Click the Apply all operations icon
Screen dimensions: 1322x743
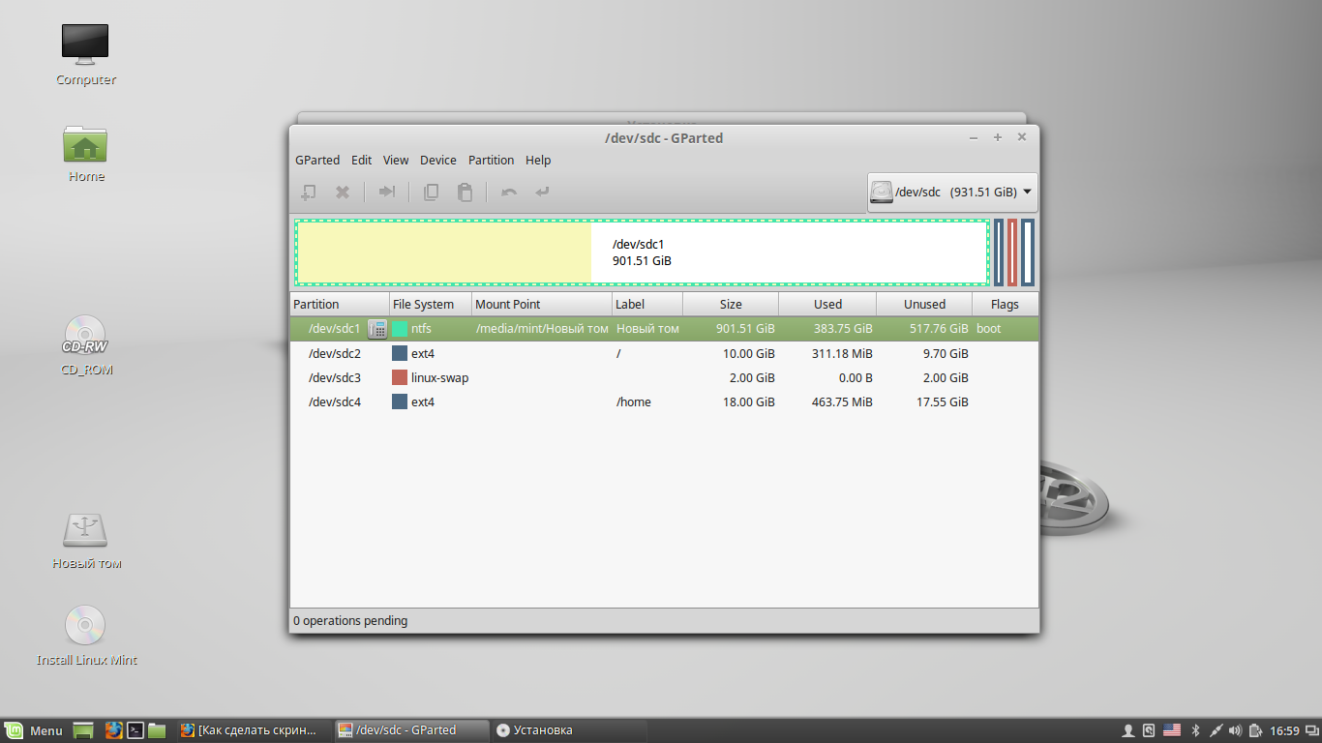(x=542, y=193)
